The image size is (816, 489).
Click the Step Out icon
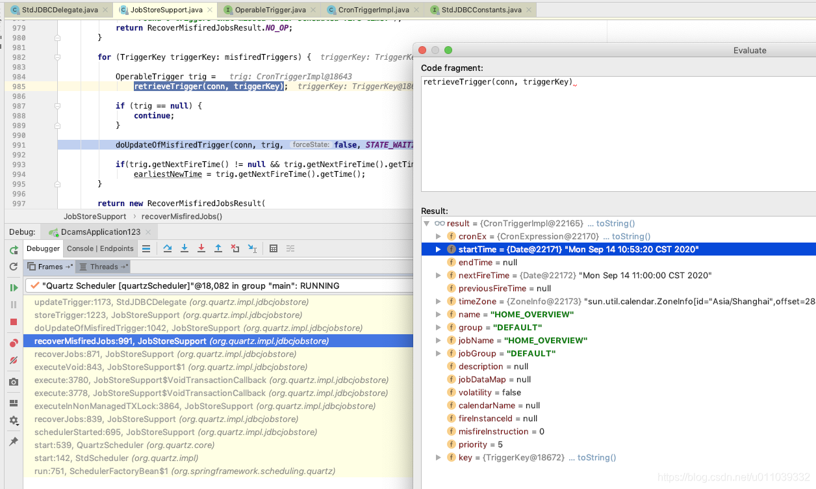218,248
